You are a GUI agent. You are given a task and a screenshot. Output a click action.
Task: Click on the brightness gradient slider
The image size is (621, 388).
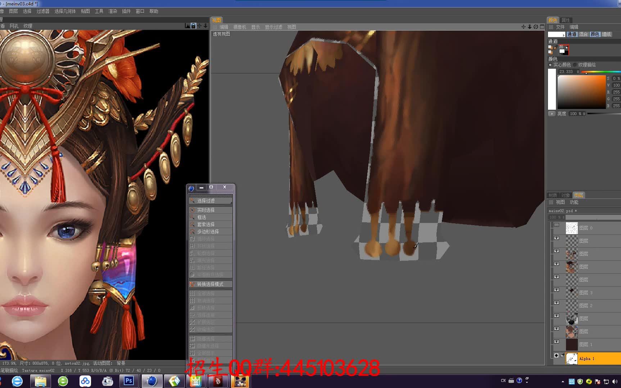tap(604, 114)
